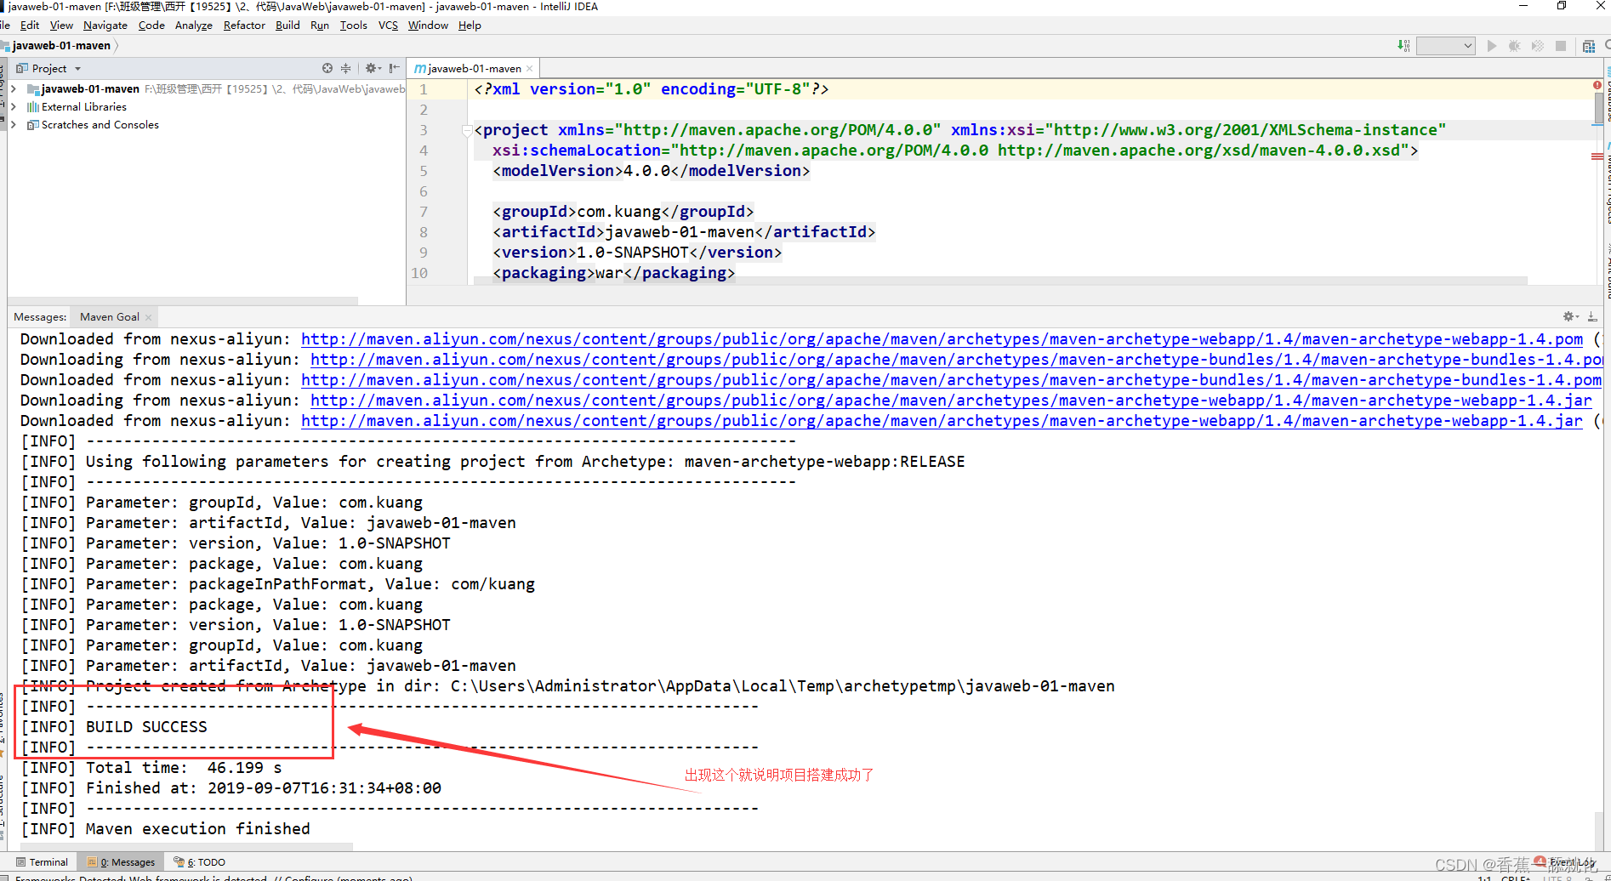This screenshot has height=881, width=1611.
Task: Click the Run with Coverage icon
Action: pos(1537,46)
